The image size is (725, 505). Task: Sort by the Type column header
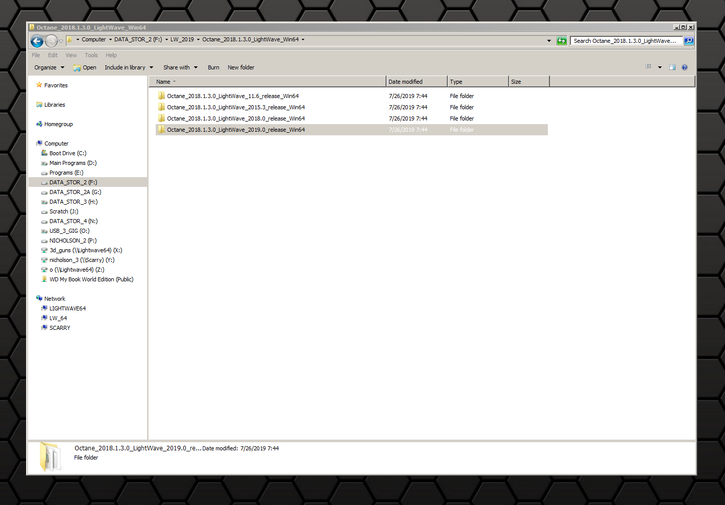[478, 82]
